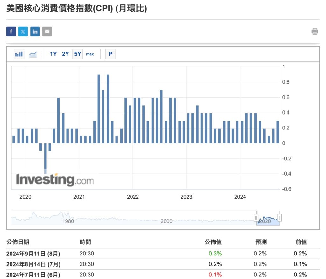Choose the 5Y time range
This screenshot has width=326, height=279.
pyautogui.click(x=78, y=54)
